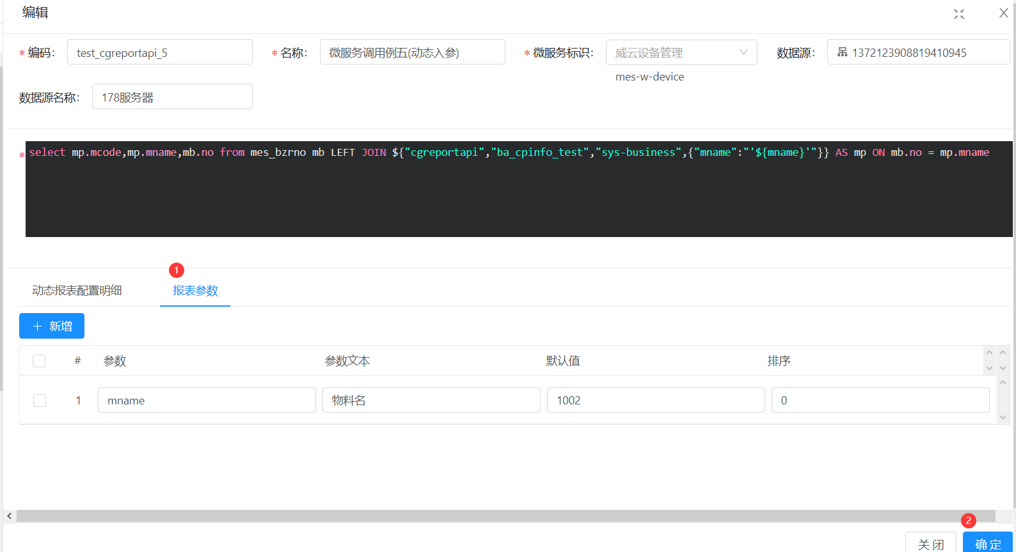Screen dimensions: 1016x552
Task: Click the 编码 input field
Action: pyautogui.click(x=160, y=52)
